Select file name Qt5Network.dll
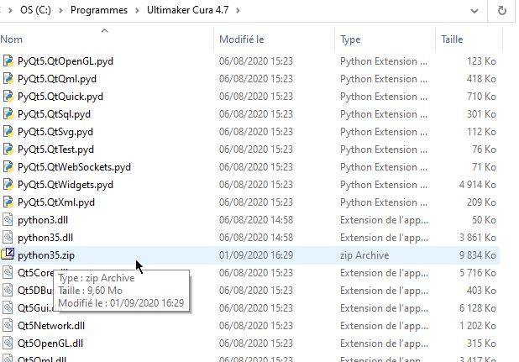519x362 pixels. [51, 326]
